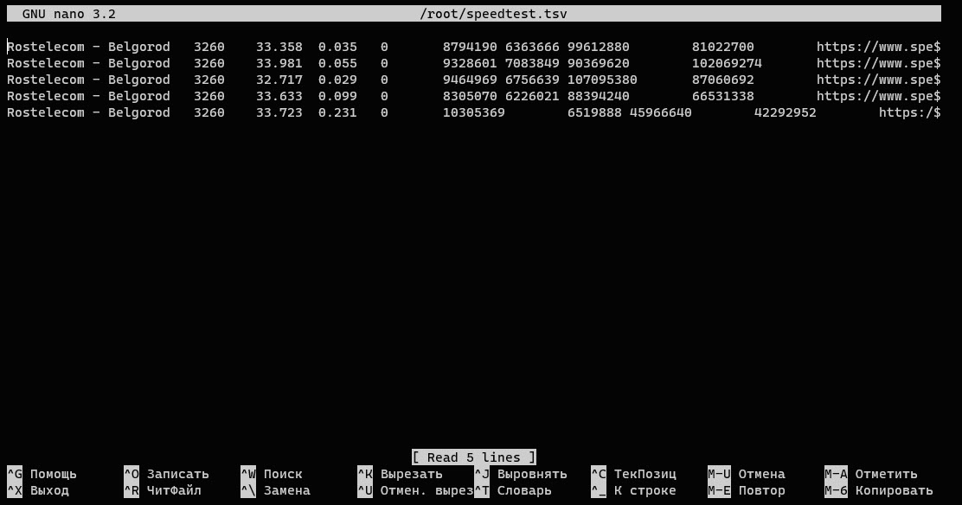Place cursor on value 32.717
Image resolution: width=962 pixels, height=505 pixels.
tap(279, 80)
